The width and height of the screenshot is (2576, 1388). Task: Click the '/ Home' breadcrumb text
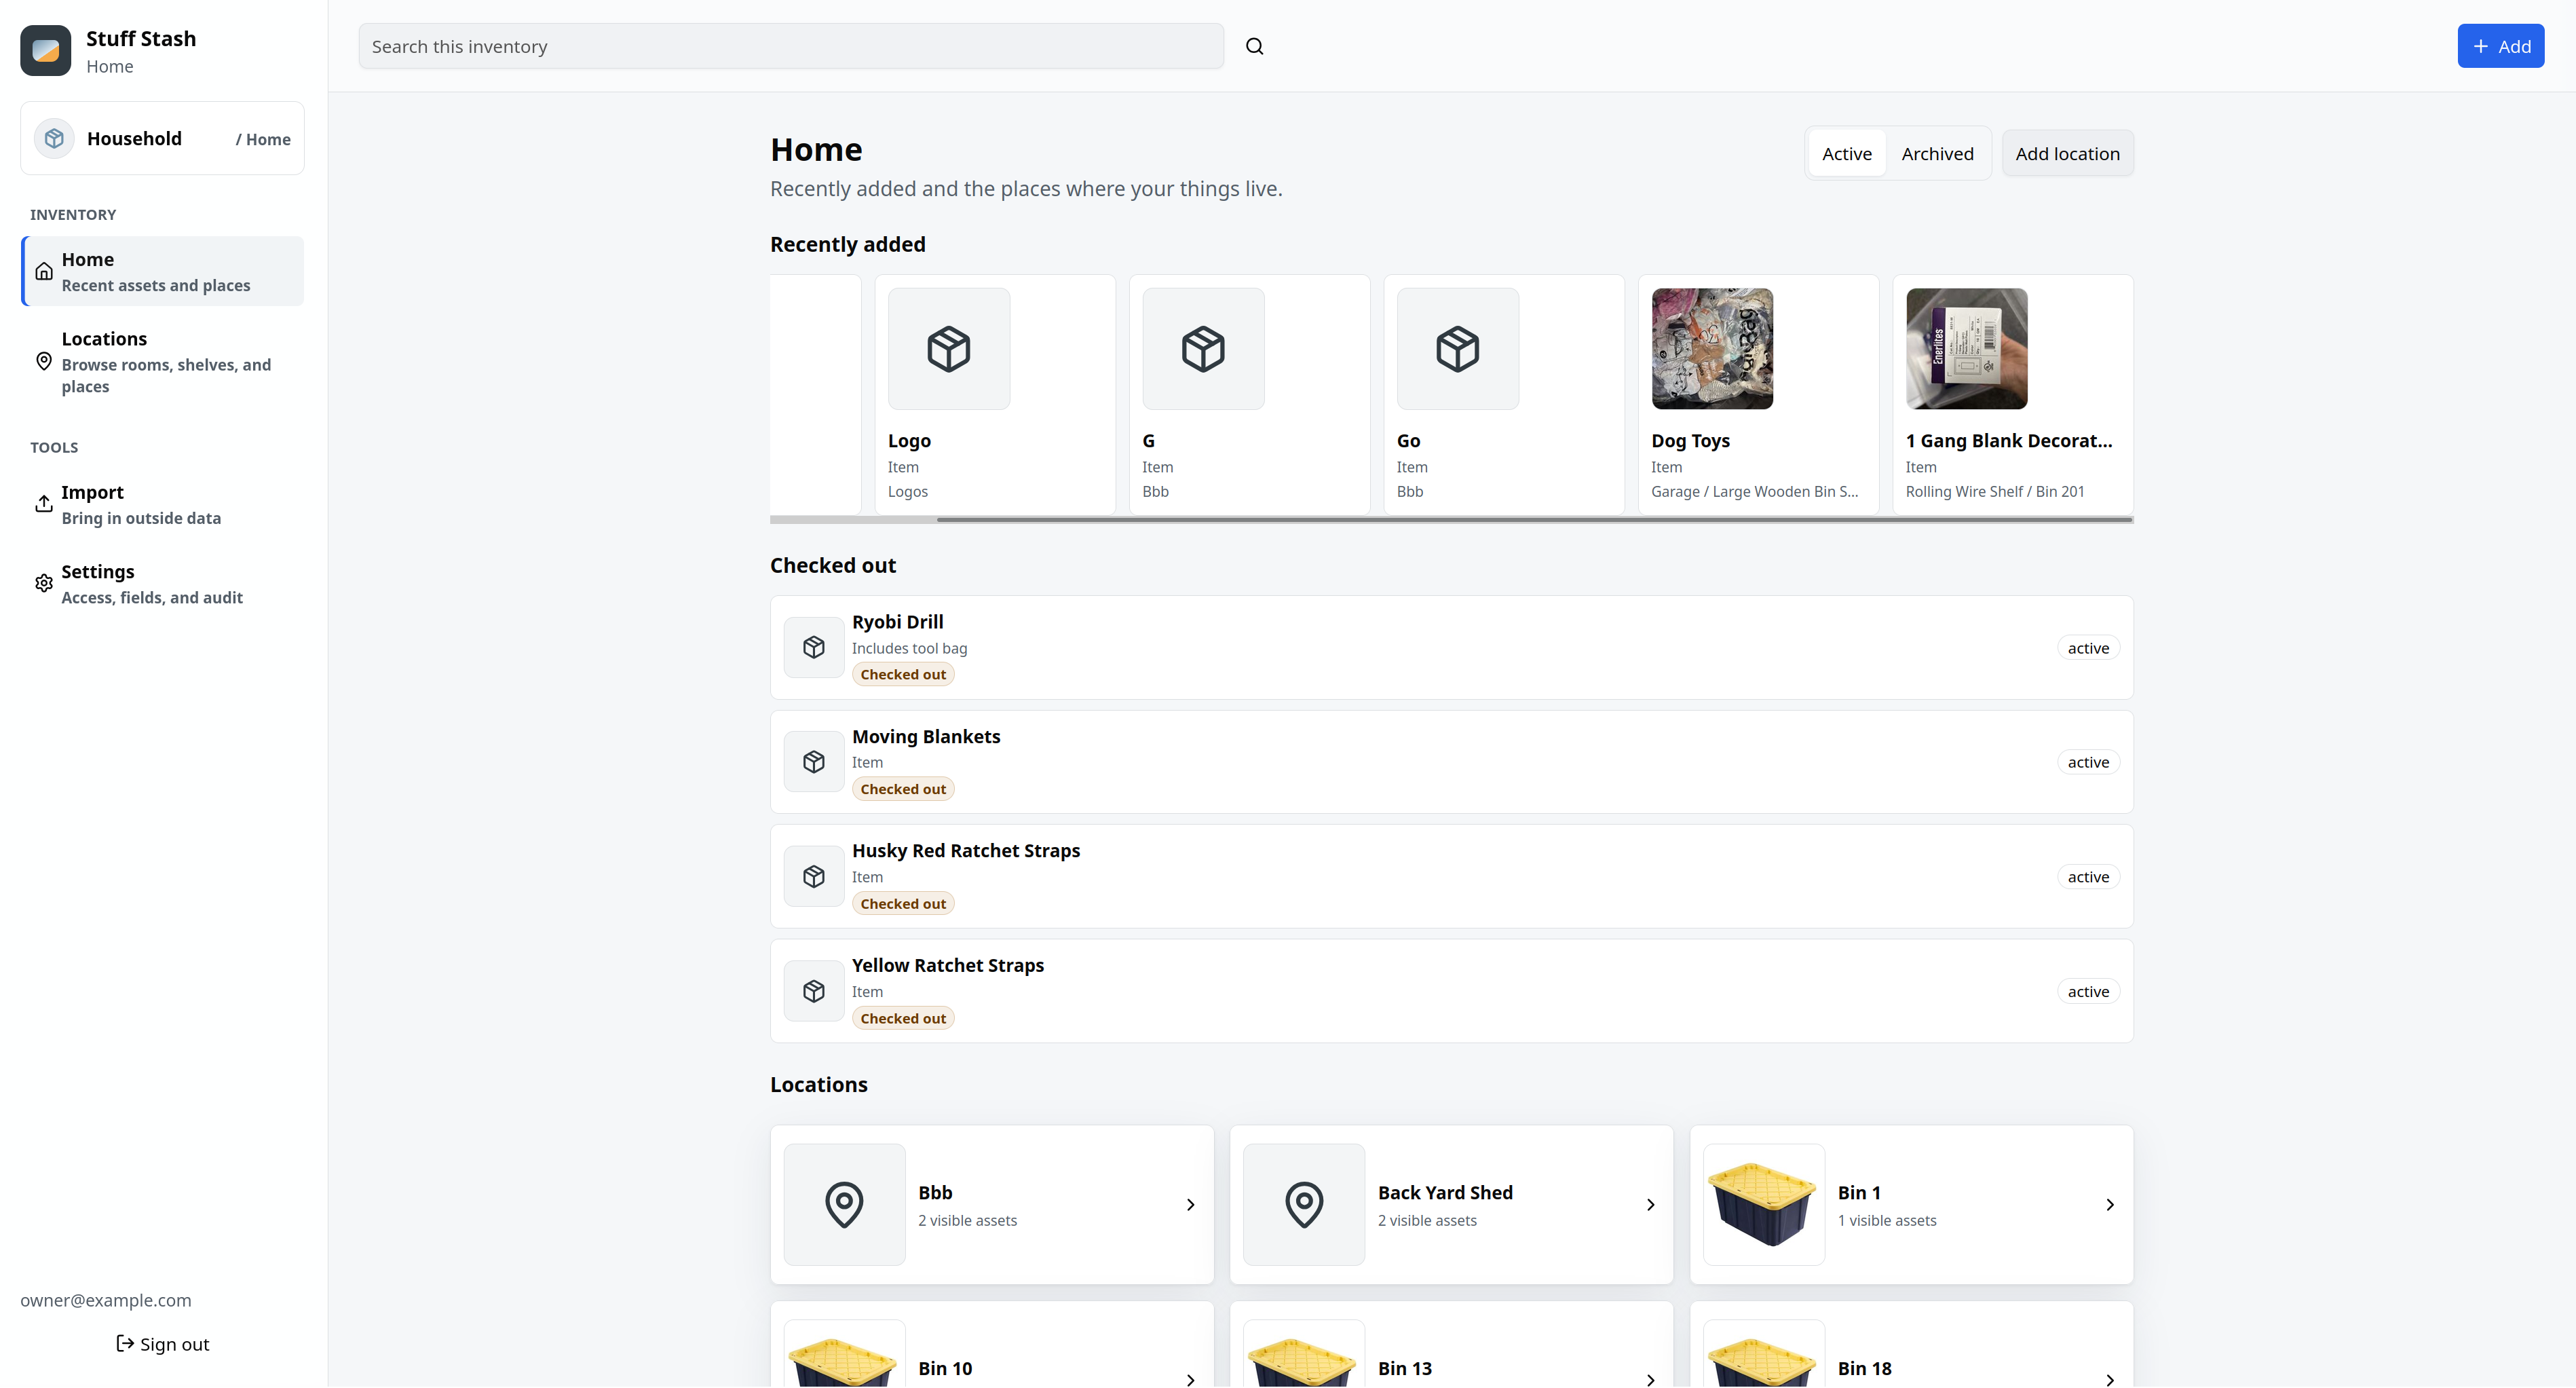tap(263, 139)
